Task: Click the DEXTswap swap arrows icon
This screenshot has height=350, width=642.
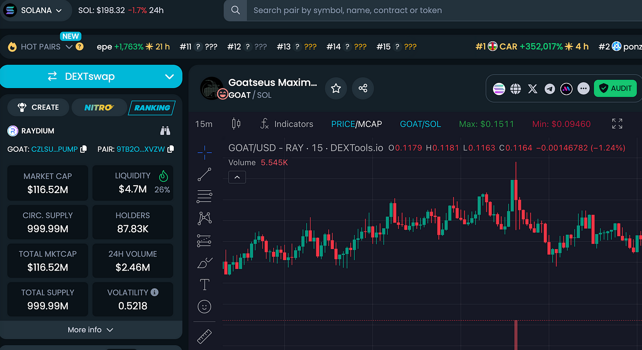Action: 52,77
